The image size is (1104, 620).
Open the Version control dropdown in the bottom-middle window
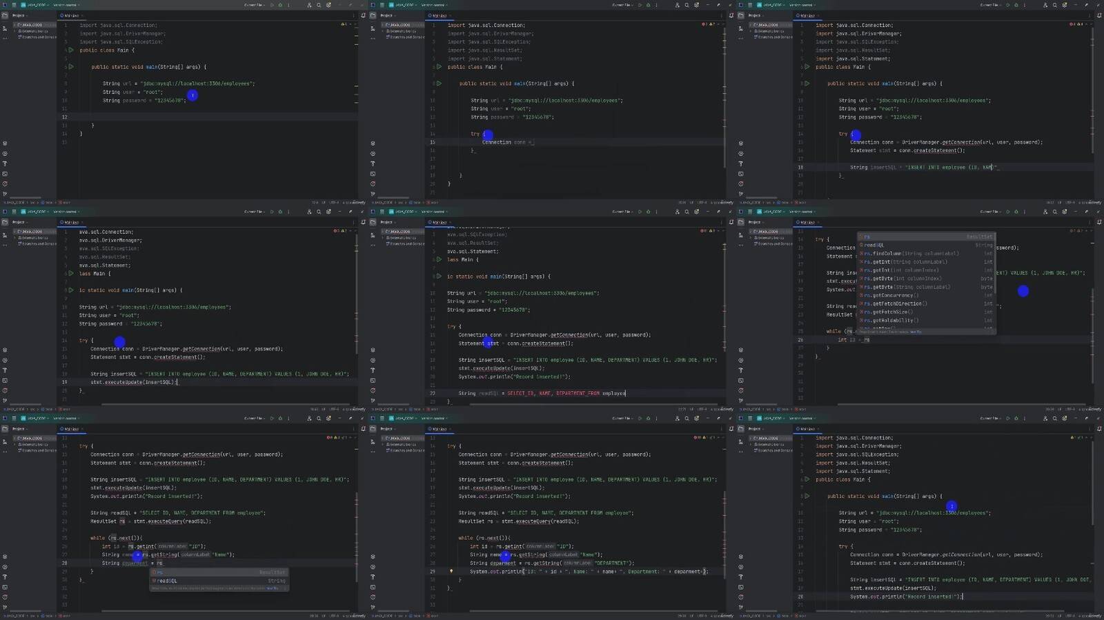435,419
